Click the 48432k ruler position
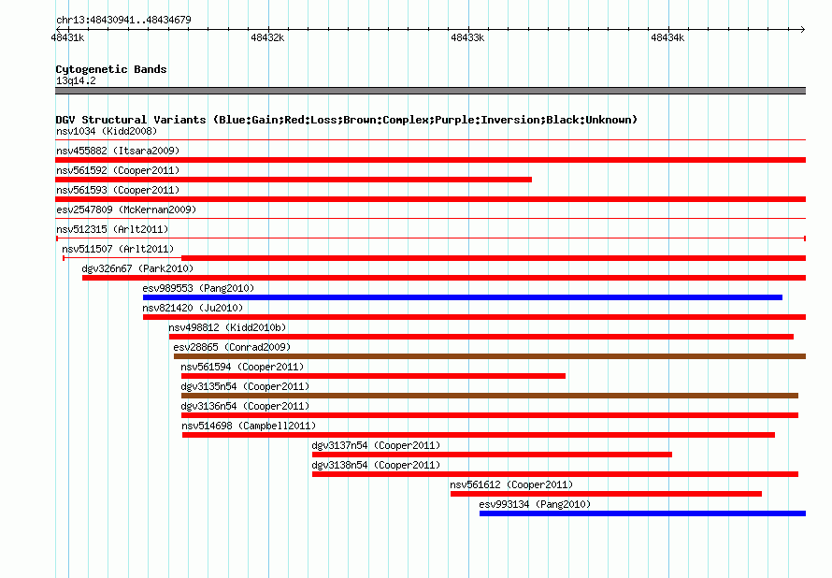This screenshot has width=832, height=578. point(267,37)
